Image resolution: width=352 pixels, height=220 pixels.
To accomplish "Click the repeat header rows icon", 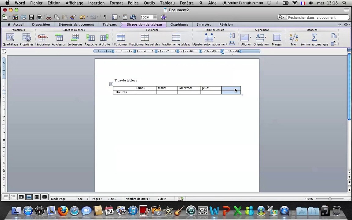I will click(334, 35).
